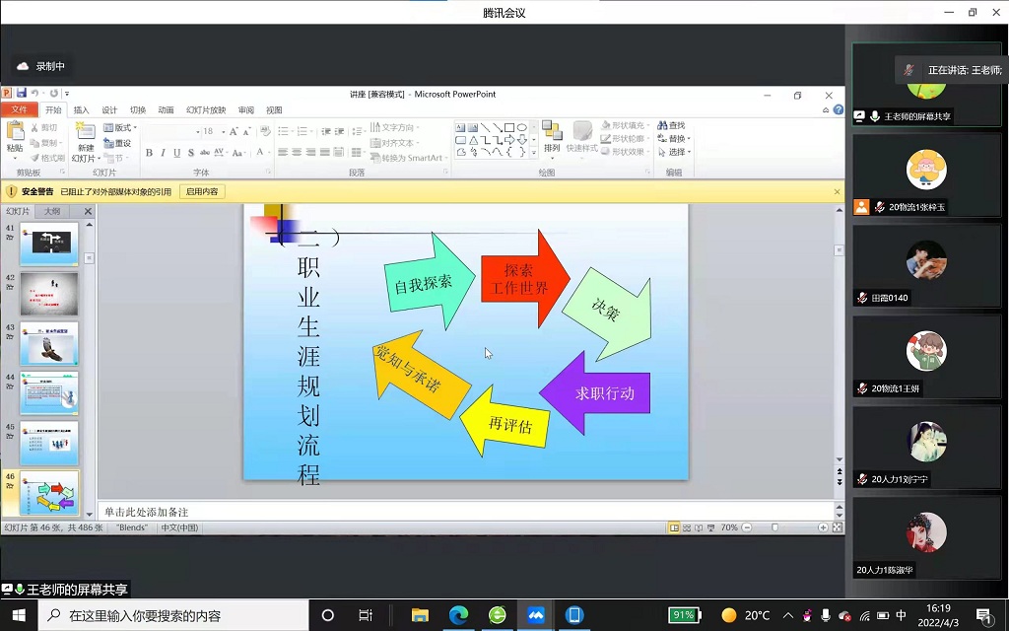Open the Select (选择) dropdown
The image size is (1009, 631).
tap(678, 152)
